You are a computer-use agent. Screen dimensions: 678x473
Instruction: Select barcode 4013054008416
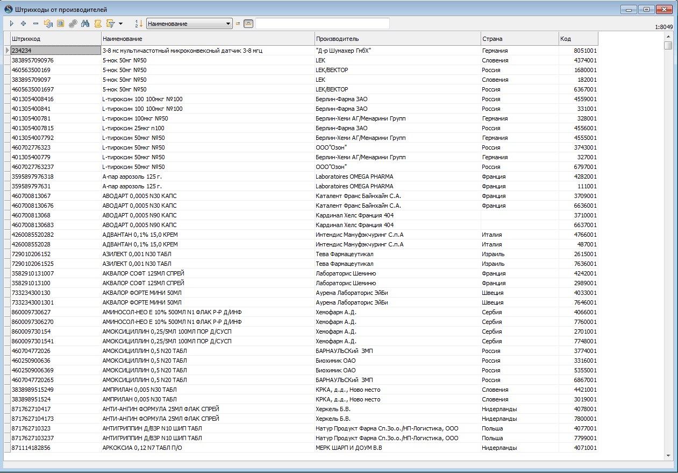[x=56, y=99]
